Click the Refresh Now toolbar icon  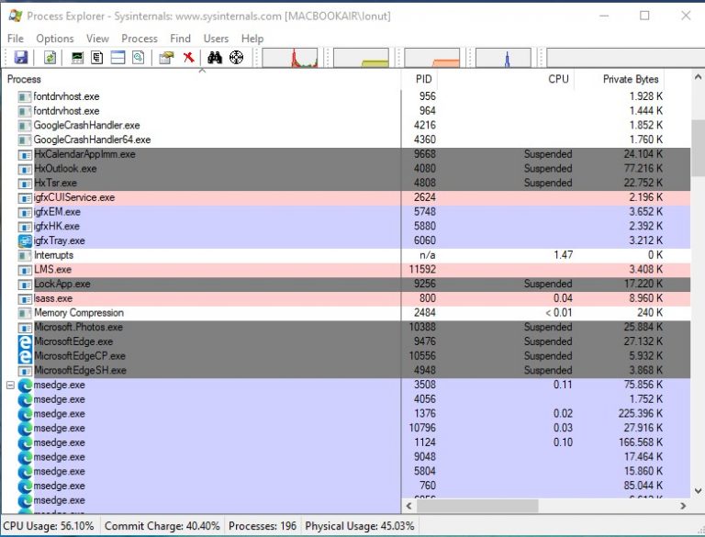click(x=50, y=58)
